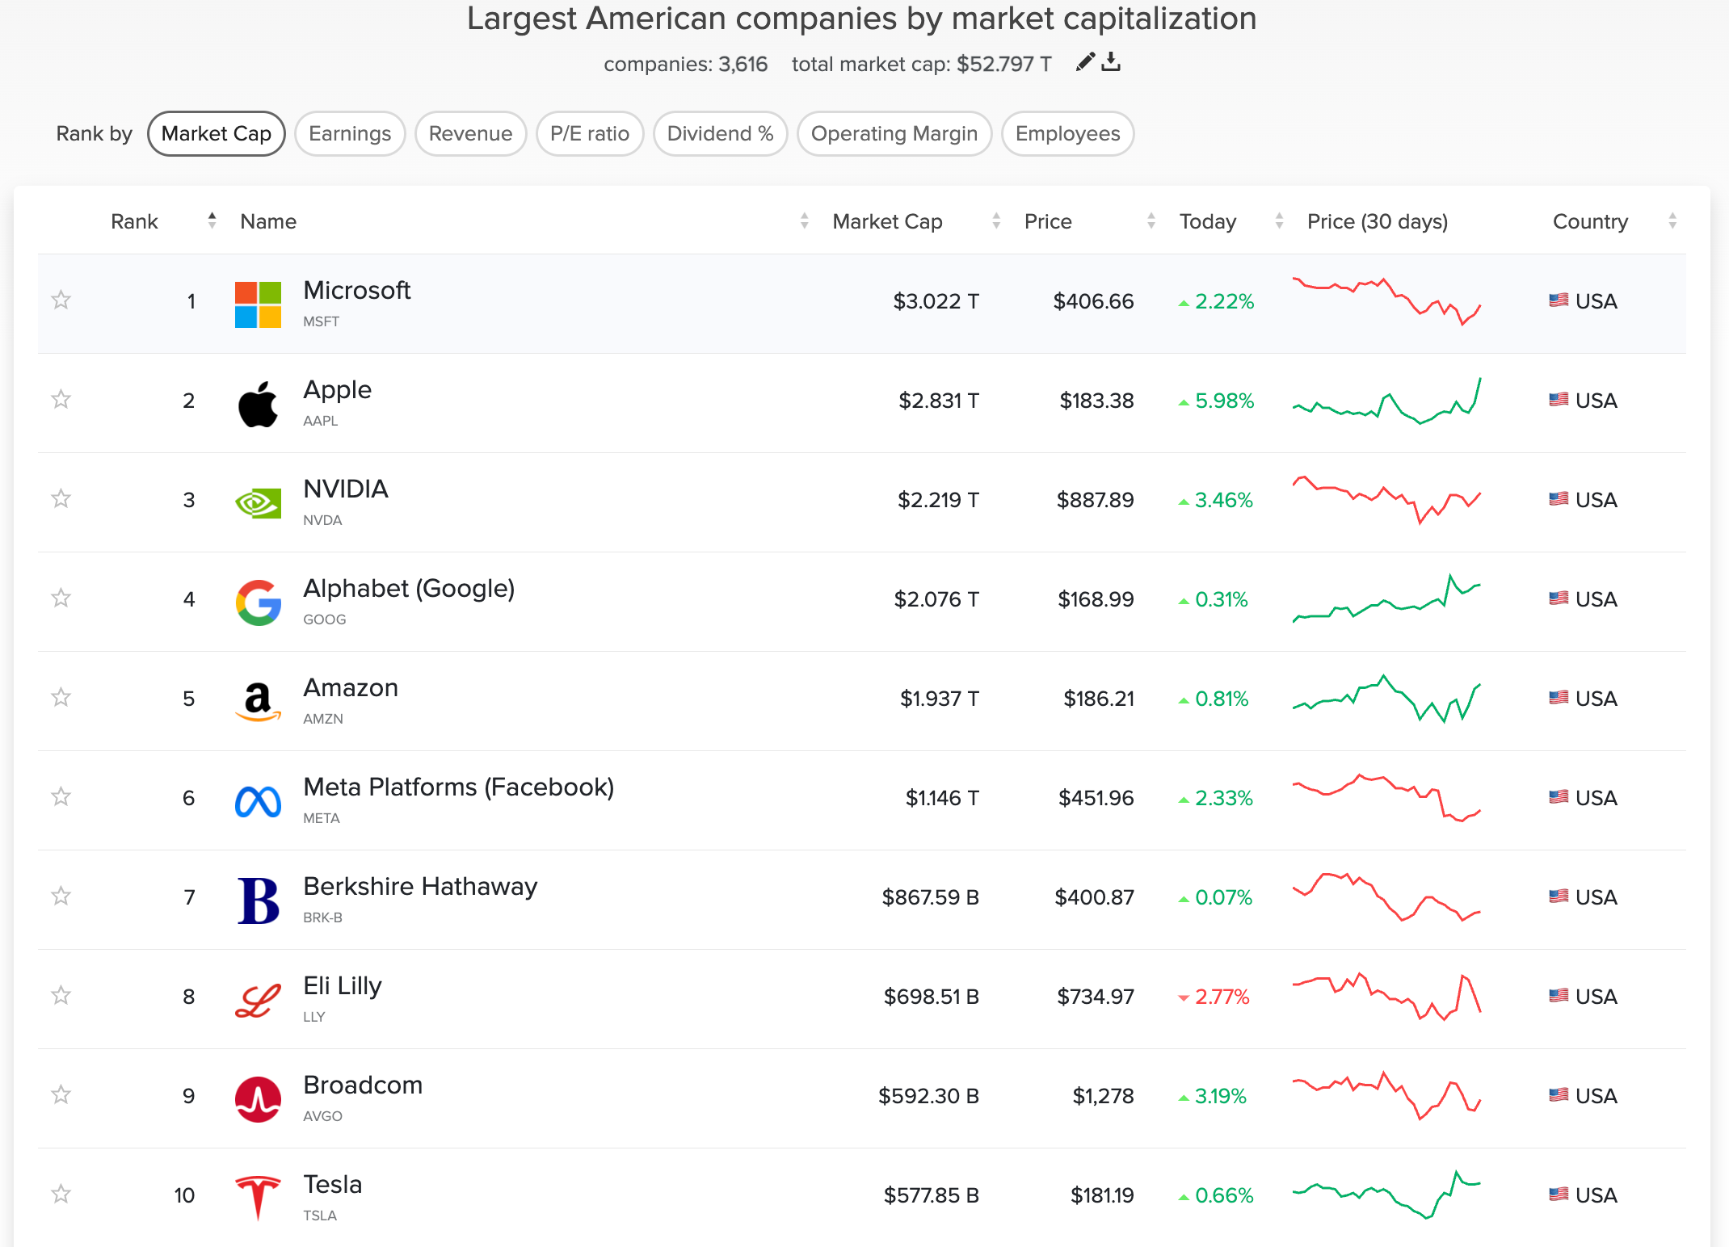Favorite Microsoft with its star

tap(61, 300)
